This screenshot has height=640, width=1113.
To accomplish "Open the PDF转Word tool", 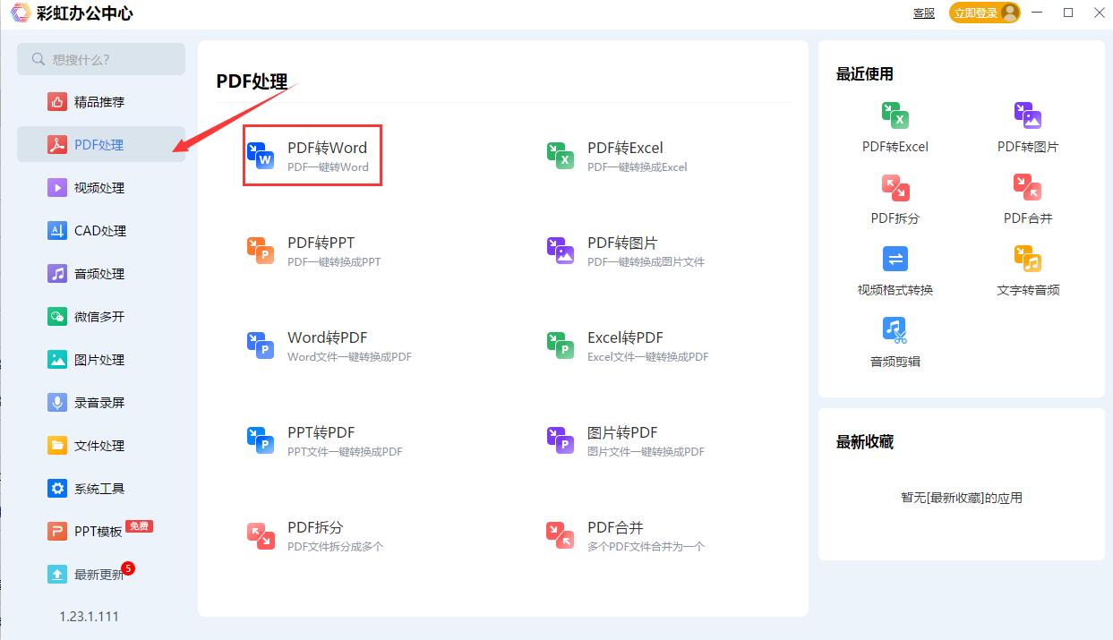I will point(312,154).
